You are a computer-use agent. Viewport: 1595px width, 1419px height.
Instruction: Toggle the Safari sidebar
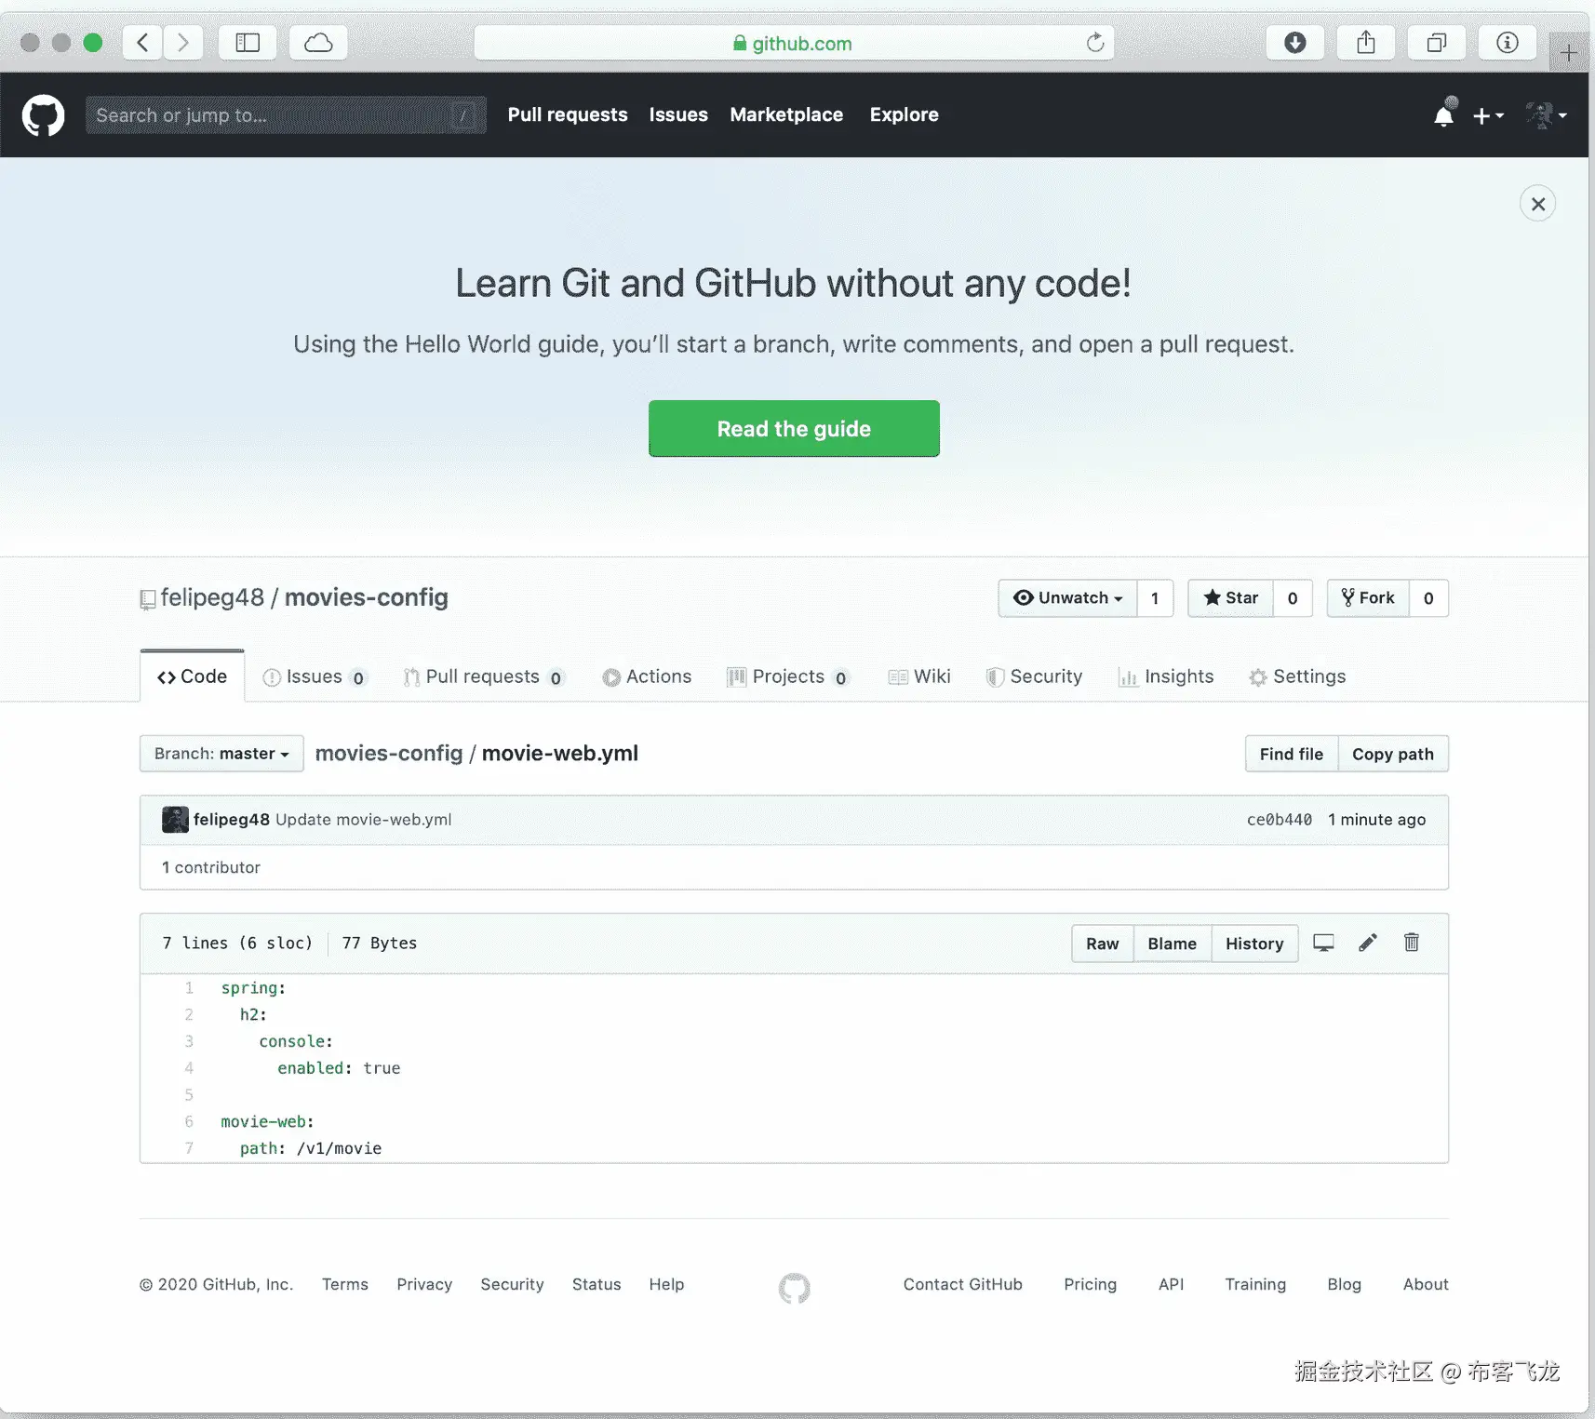248,43
